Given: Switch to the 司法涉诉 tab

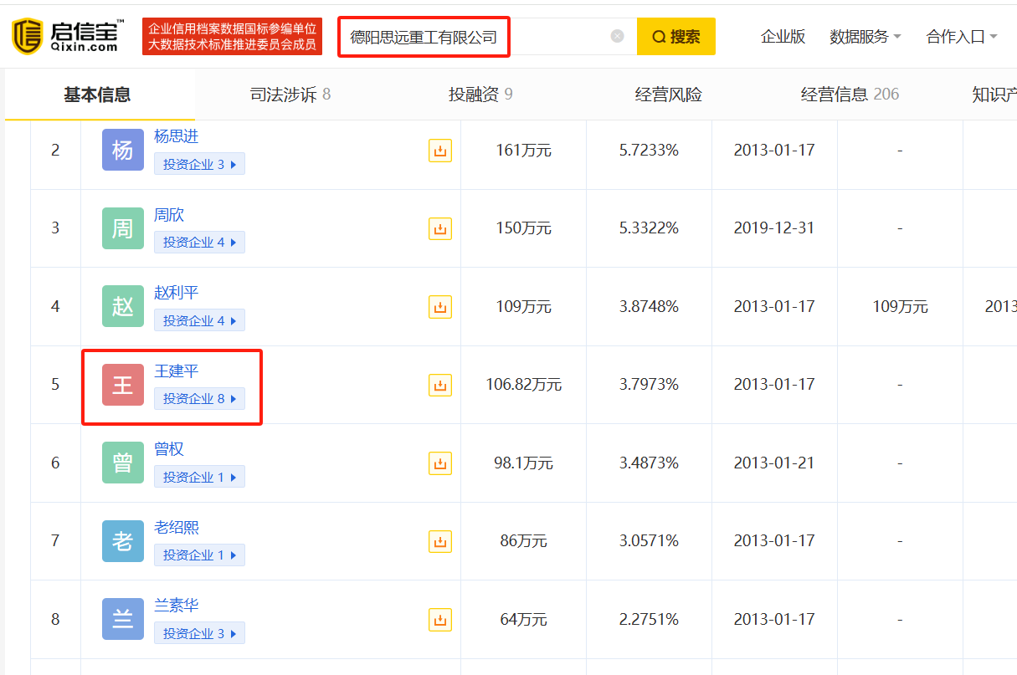Looking at the screenshot, I should click(x=290, y=95).
